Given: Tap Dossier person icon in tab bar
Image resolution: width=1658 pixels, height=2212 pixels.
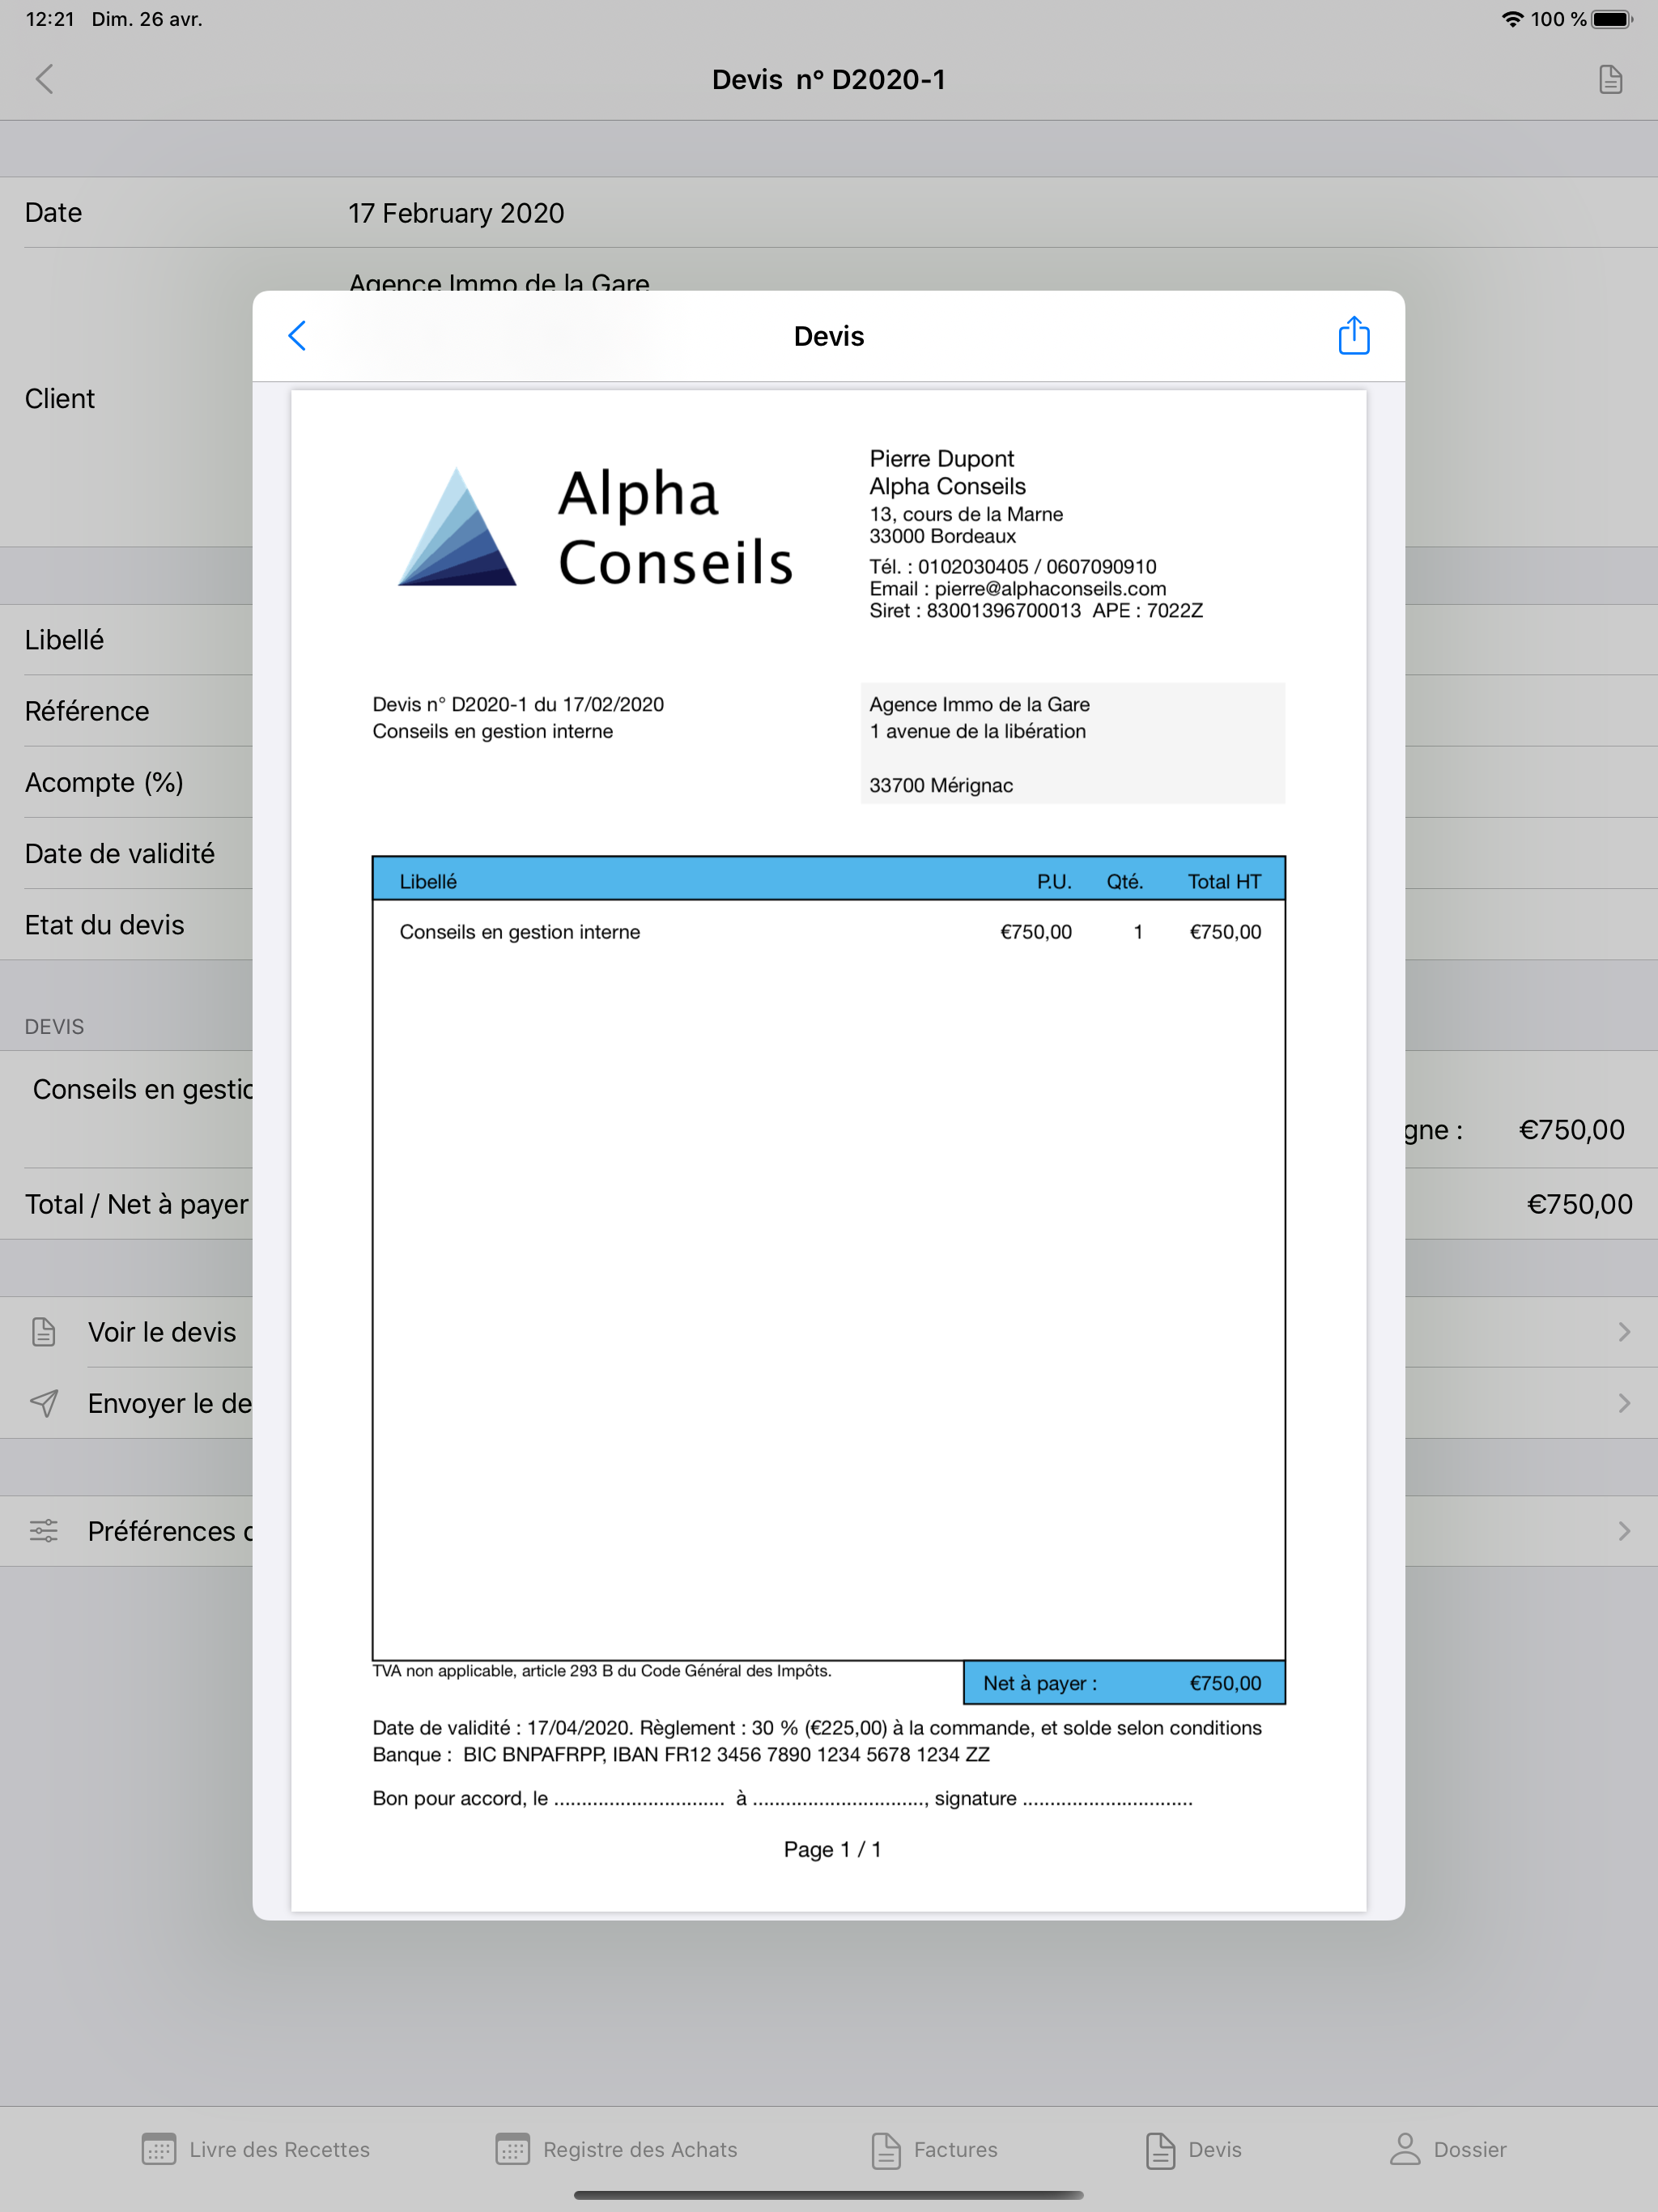Looking at the screenshot, I should pyautogui.click(x=1405, y=2149).
